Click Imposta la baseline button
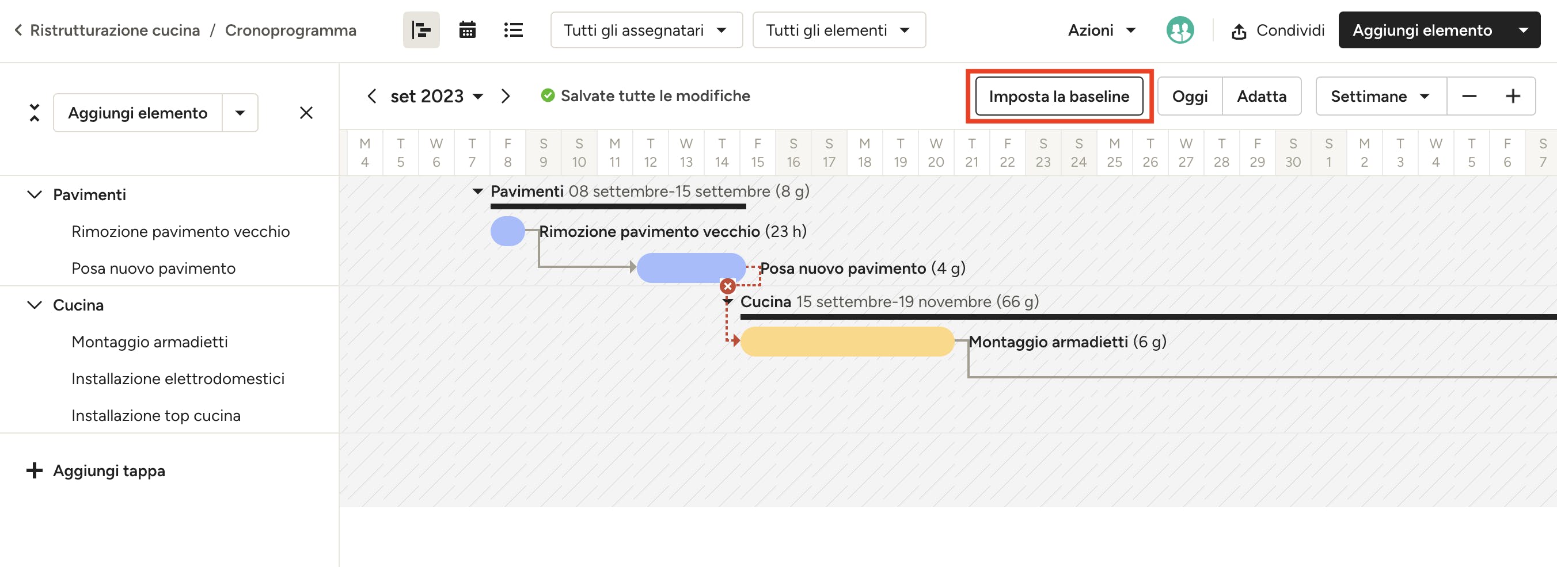1557x567 pixels. (x=1058, y=96)
